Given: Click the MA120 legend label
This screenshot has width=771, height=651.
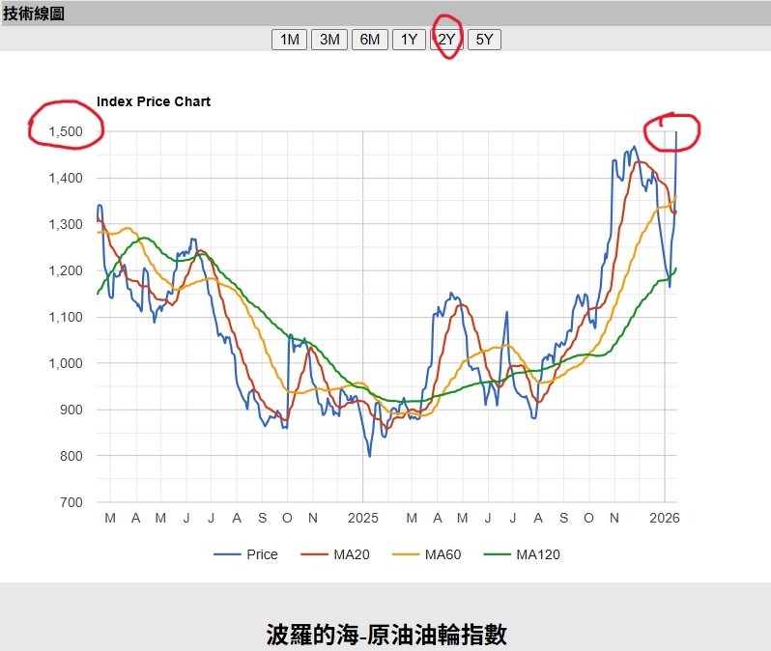Looking at the screenshot, I should pos(538,554).
